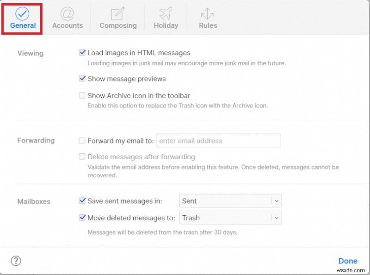Image resolution: width=370 pixels, height=275 pixels.
Task: Uncheck Move deleted messages to
Action: click(82, 218)
